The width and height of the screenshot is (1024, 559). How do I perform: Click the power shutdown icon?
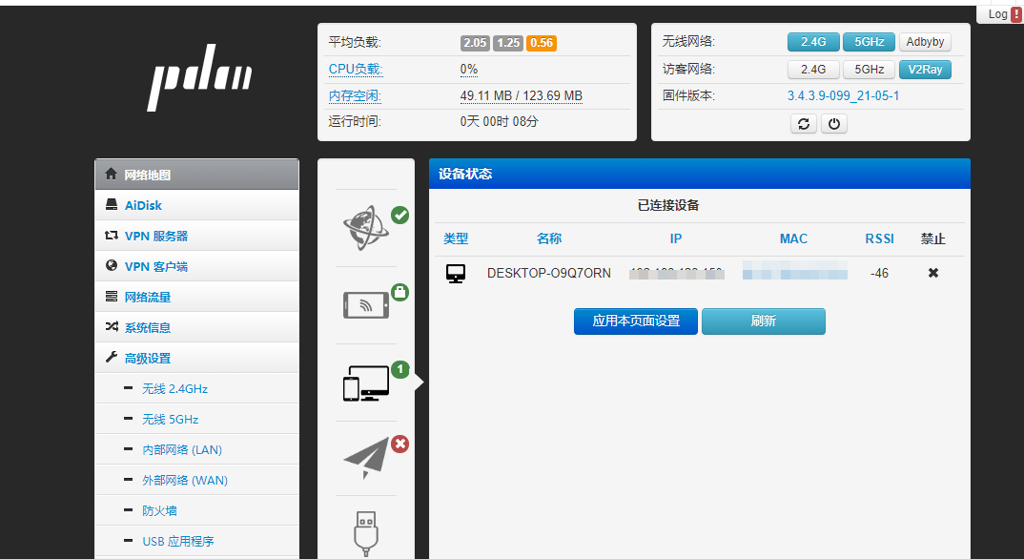click(834, 123)
